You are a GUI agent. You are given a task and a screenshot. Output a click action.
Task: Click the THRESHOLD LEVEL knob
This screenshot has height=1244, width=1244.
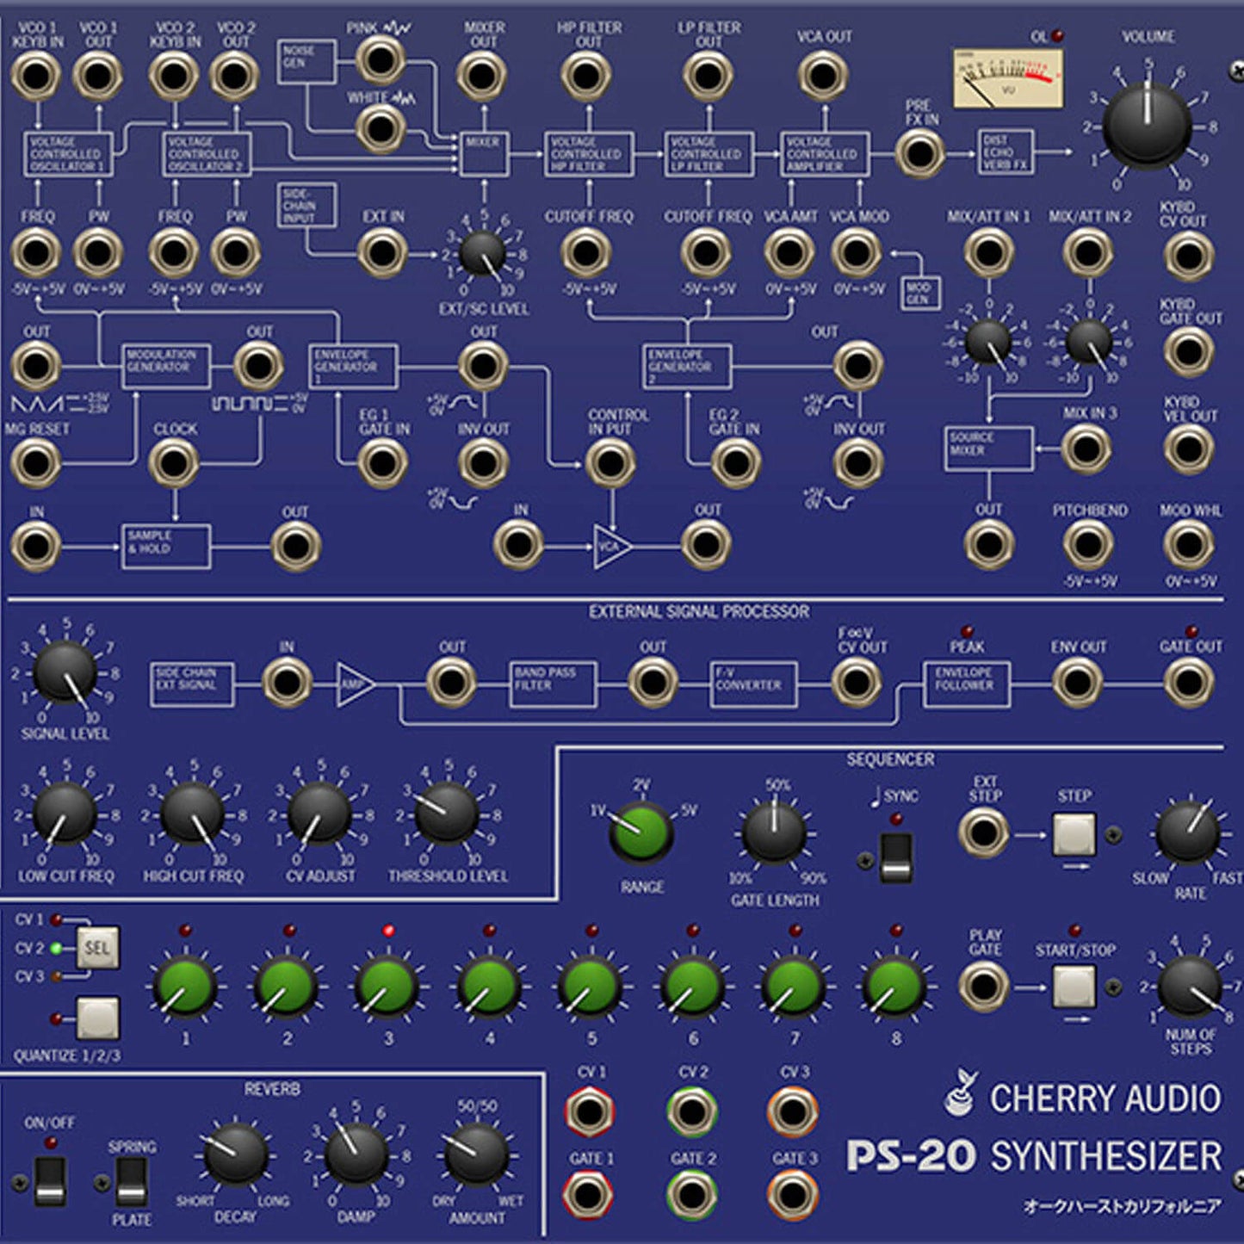tap(447, 816)
